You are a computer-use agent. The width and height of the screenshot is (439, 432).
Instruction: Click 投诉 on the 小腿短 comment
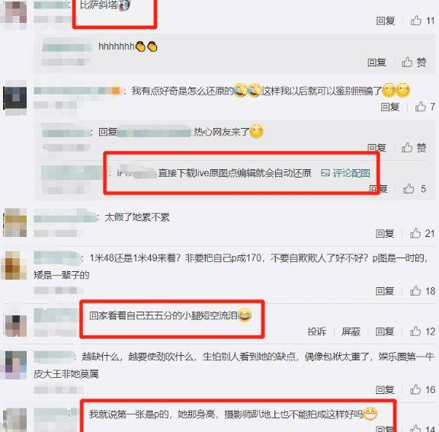pos(316,331)
